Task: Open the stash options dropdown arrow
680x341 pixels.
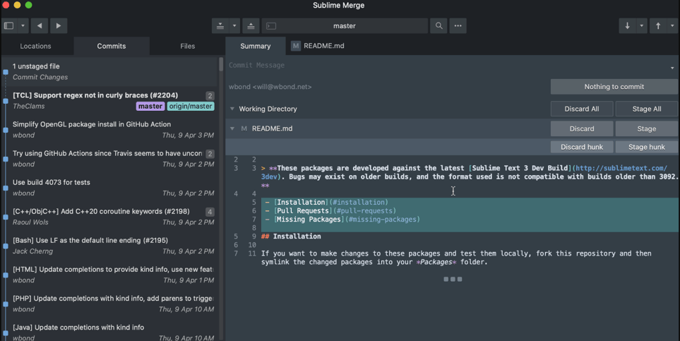Action: point(234,25)
